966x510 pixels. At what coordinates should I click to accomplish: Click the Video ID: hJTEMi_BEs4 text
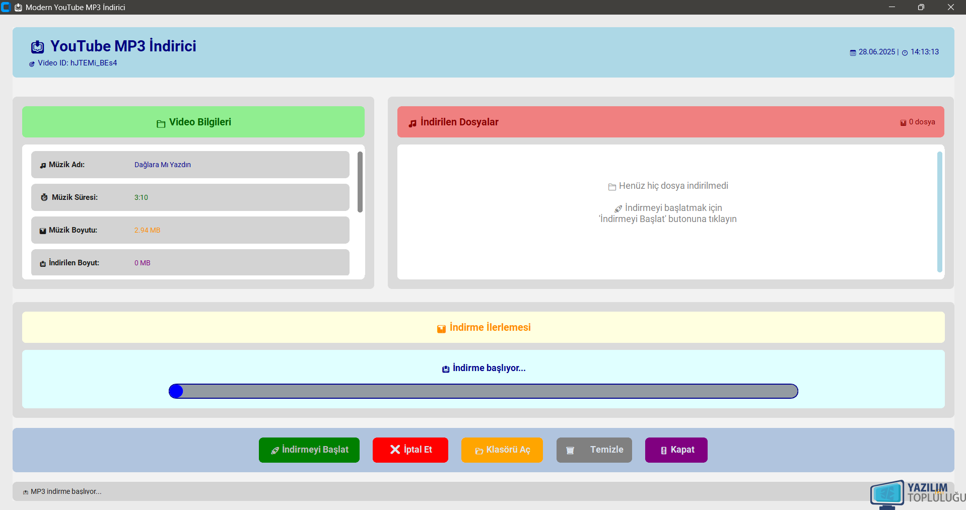coord(78,63)
